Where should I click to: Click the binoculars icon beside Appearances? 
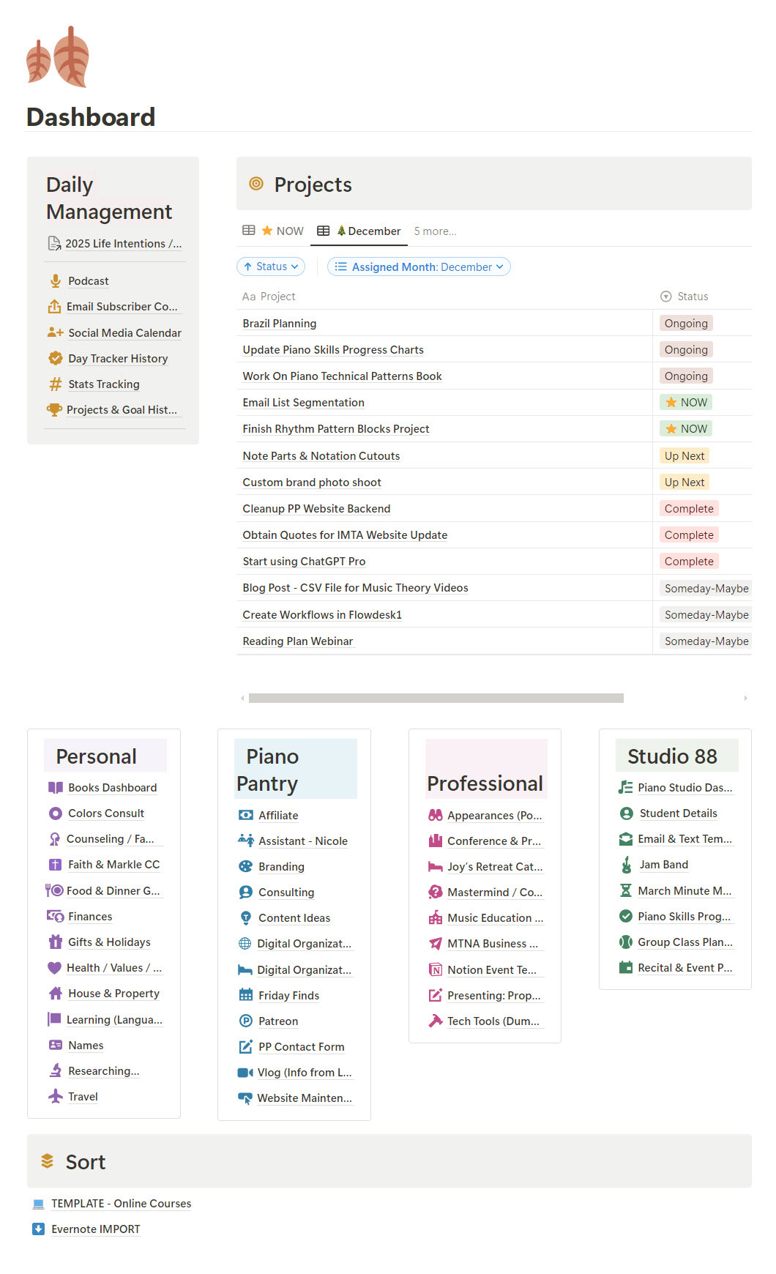click(436, 816)
